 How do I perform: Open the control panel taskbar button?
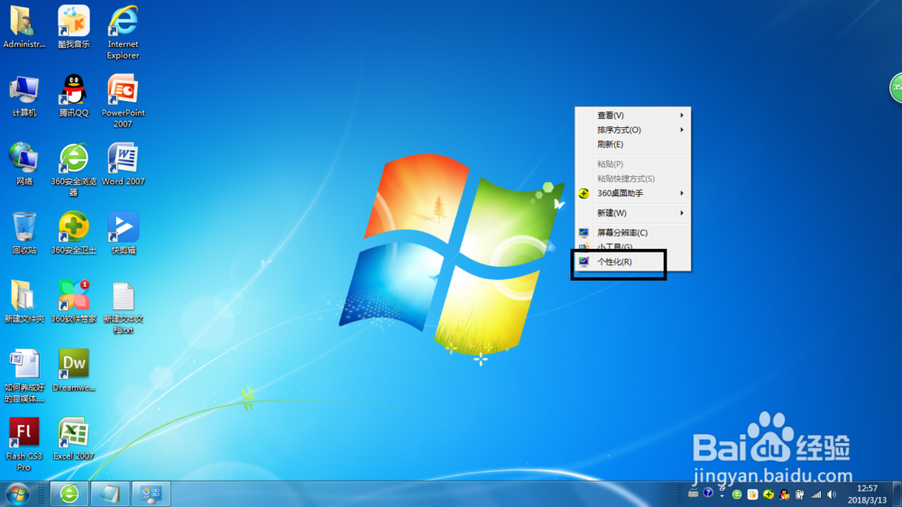click(151, 494)
